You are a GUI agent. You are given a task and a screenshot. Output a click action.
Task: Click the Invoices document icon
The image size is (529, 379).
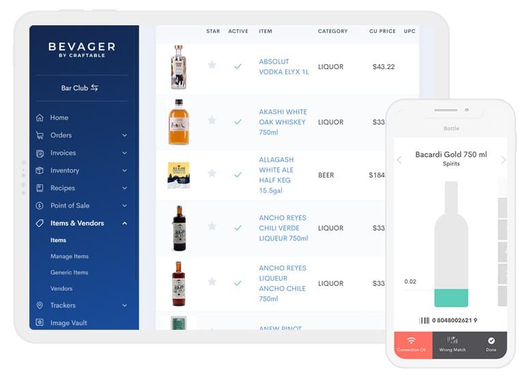(x=40, y=153)
